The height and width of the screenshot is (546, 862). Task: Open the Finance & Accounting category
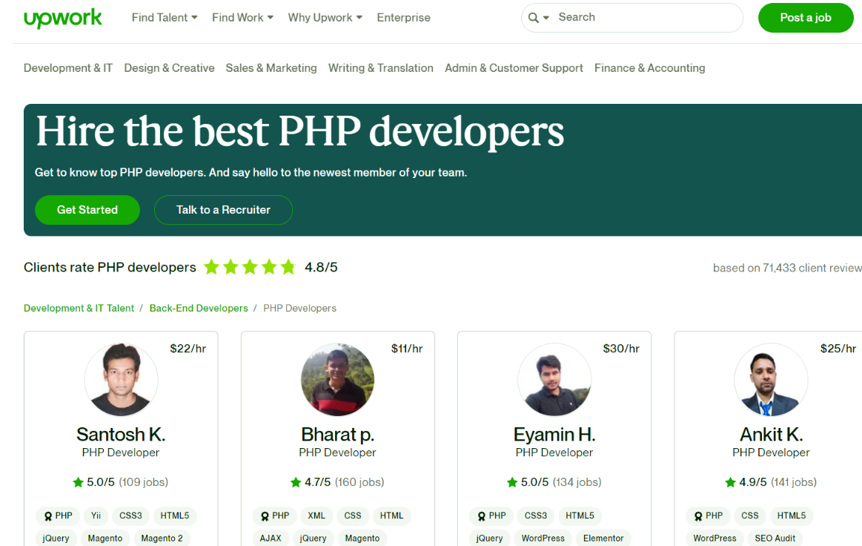pos(649,68)
